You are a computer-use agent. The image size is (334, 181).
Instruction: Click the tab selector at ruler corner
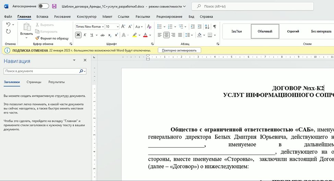pyautogui.click(x=94, y=57)
